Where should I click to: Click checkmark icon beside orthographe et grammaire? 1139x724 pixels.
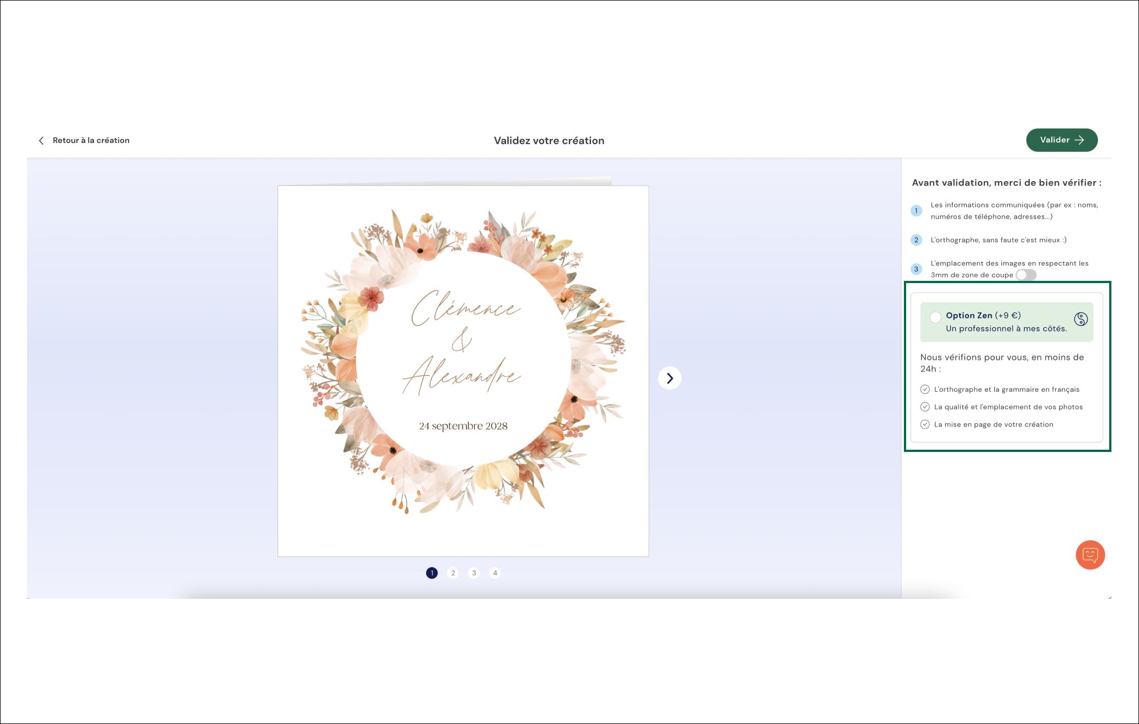click(x=925, y=390)
